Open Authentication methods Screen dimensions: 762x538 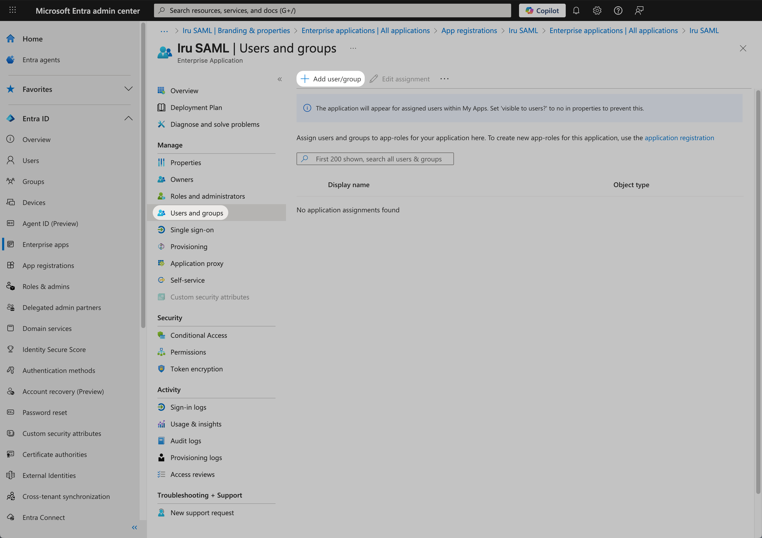(x=59, y=370)
